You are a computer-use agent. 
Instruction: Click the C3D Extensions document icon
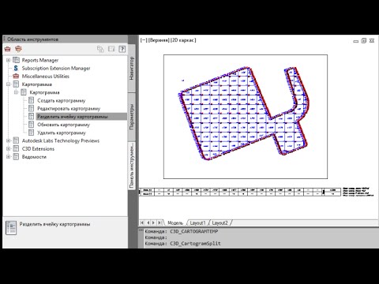[16, 148]
